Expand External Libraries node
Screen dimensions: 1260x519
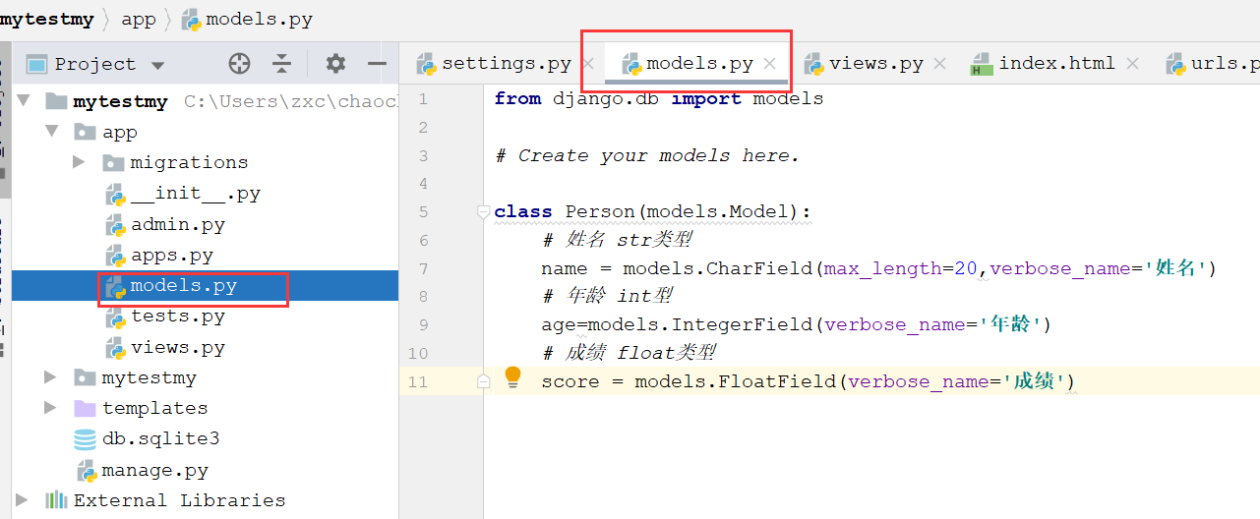point(24,500)
